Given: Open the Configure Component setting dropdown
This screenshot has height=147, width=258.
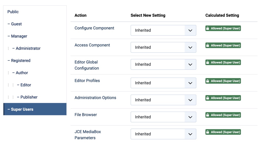Looking at the screenshot, I should pyautogui.click(x=163, y=30).
